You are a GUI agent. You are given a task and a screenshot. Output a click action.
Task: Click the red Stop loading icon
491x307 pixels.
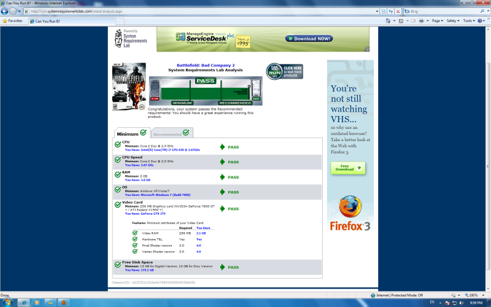(398, 11)
